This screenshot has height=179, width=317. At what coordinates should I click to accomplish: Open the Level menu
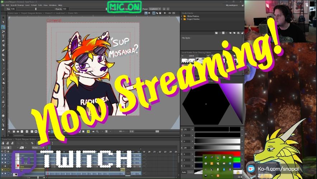pos(27,5)
